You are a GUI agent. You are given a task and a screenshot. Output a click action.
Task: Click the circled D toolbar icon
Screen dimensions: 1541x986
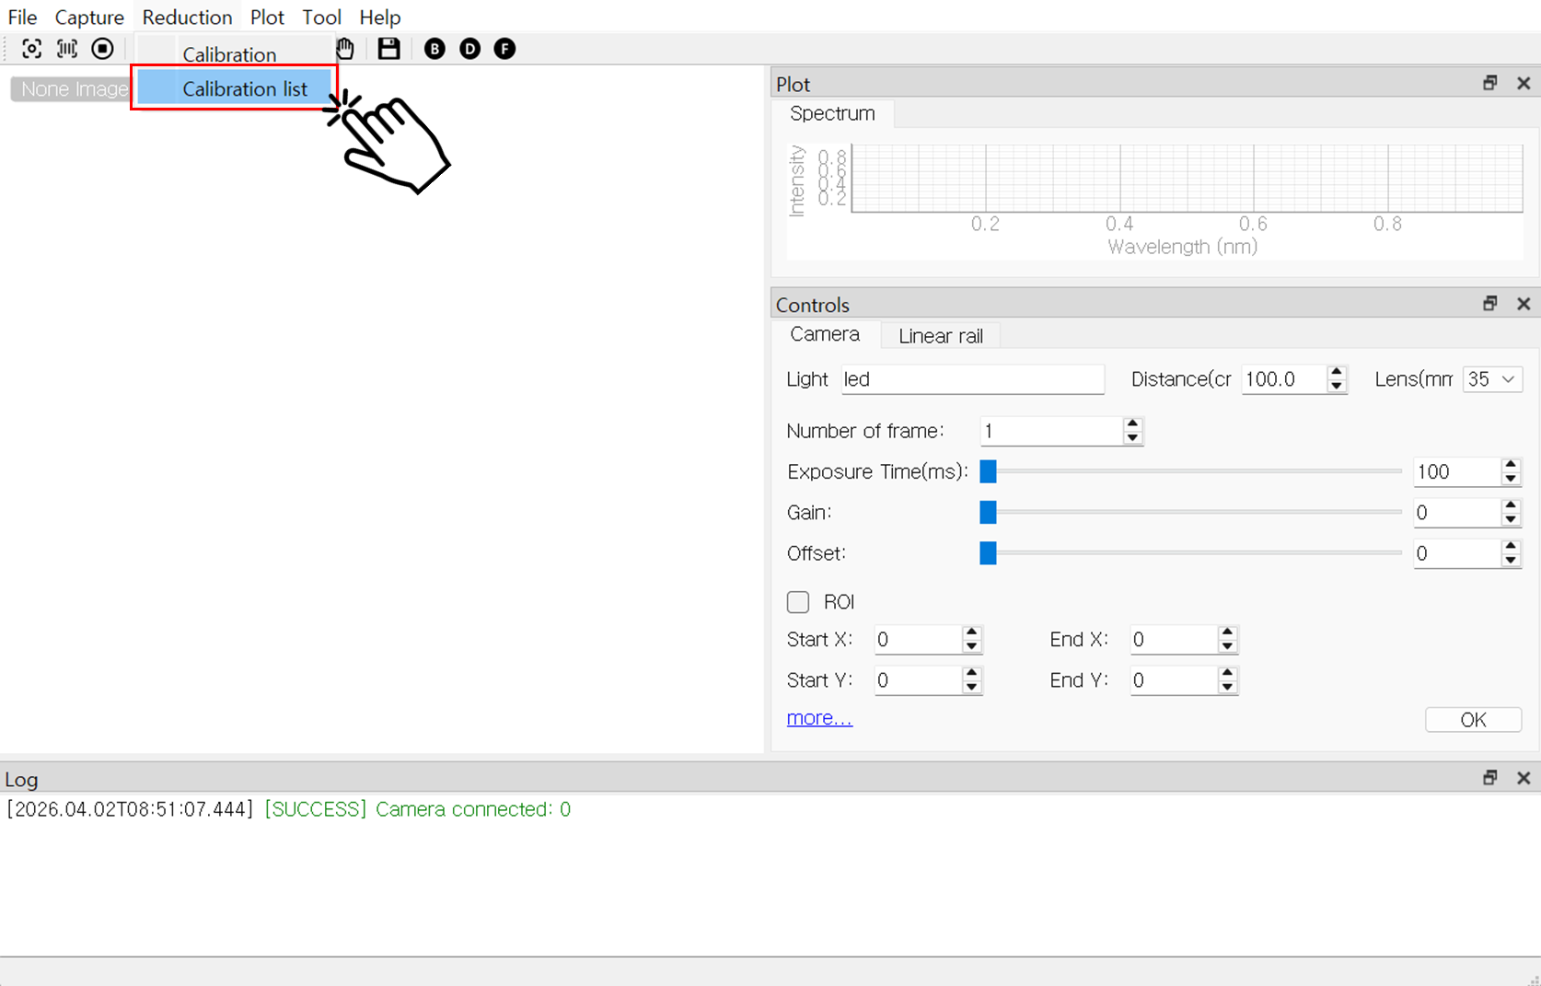point(469,49)
